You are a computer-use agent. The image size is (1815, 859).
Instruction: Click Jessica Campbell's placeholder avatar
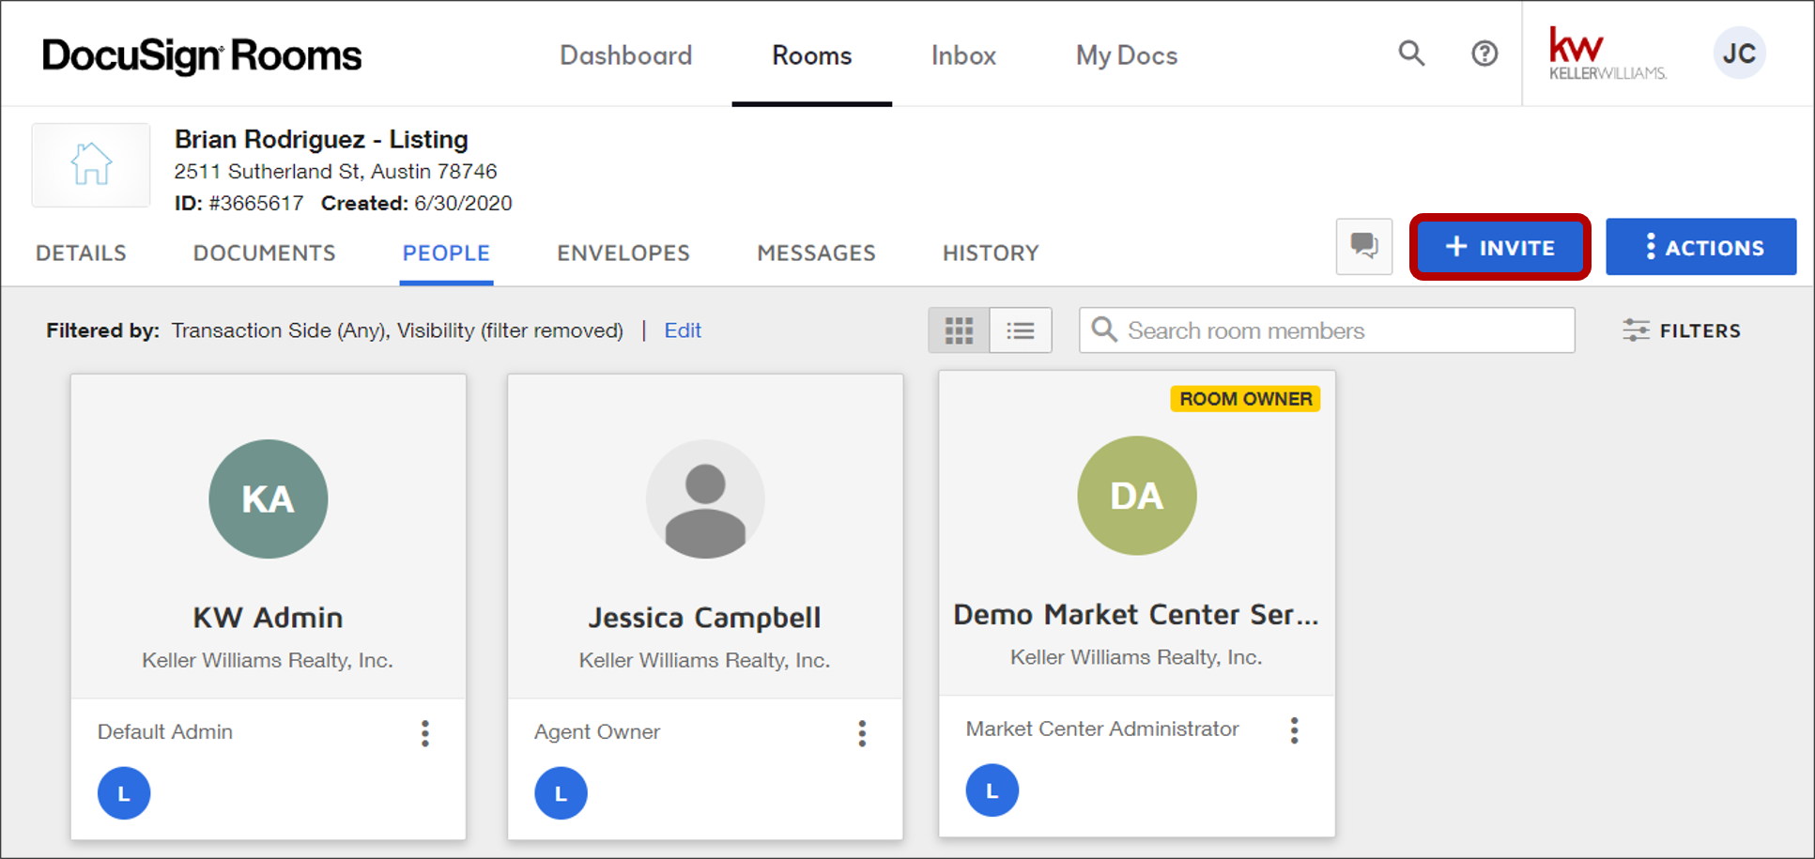pyautogui.click(x=705, y=499)
